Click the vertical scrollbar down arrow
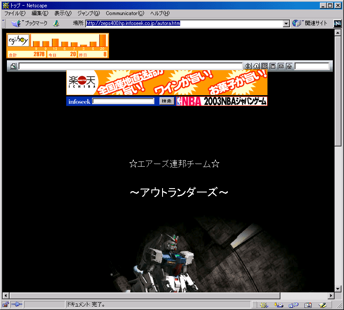 (338, 289)
